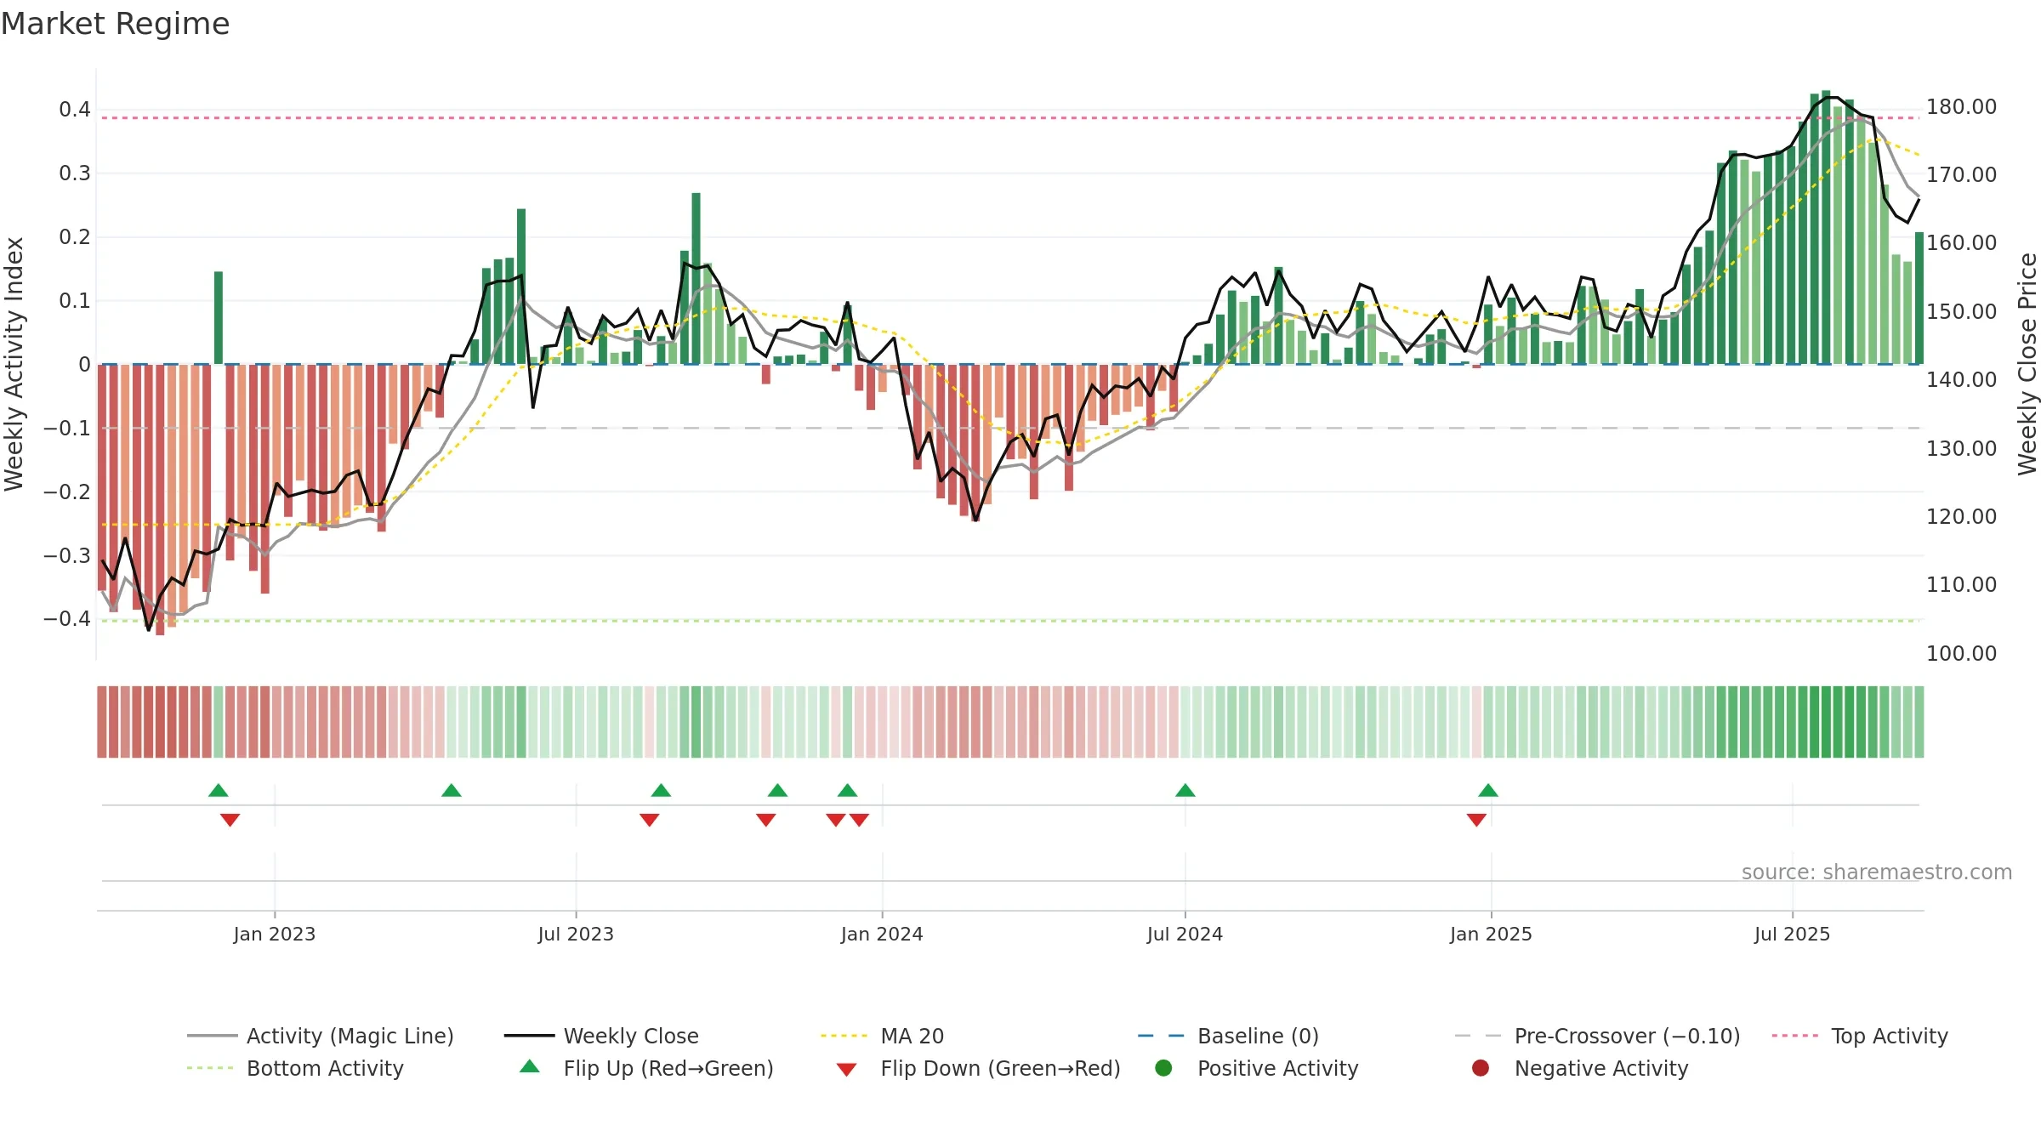2041x1148 pixels.
Task: Click the black Weekly Close line swatch in legend
Action: pos(529,1036)
